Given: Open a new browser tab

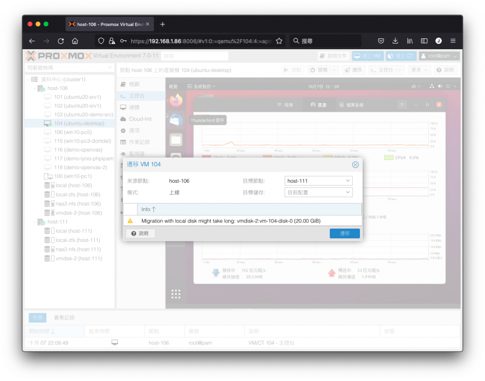Looking at the screenshot, I should click(162, 24).
